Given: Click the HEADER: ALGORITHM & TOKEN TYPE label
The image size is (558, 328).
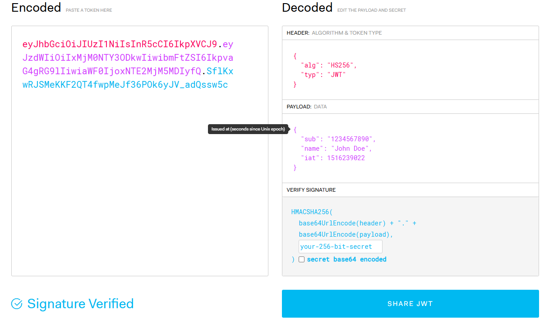Looking at the screenshot, I should [x=334, y=33].
